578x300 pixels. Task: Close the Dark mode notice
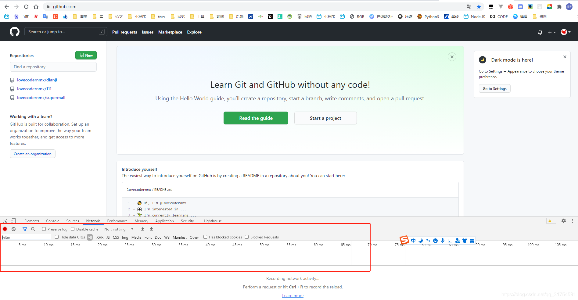tap(565, 57)
